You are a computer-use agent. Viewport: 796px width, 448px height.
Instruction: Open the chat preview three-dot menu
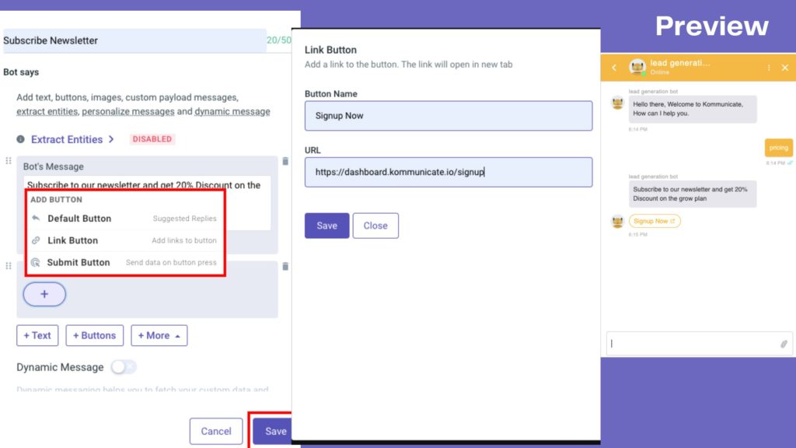point(769,68)
